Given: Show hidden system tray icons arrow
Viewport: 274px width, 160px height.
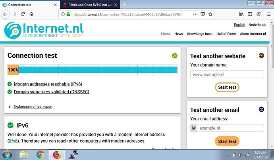Looking at the screenshot, I should (x=228, y=155).
